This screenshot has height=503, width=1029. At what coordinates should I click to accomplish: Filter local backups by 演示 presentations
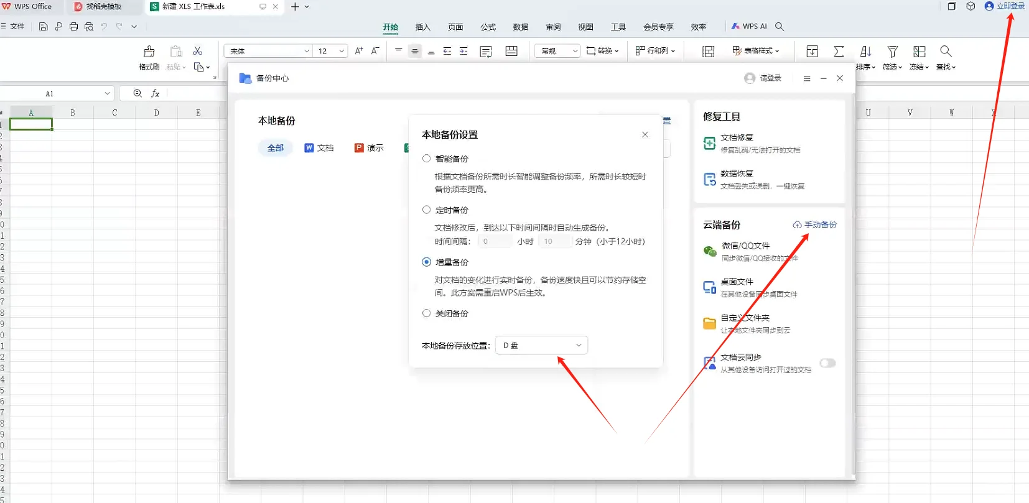click(369, 148)
